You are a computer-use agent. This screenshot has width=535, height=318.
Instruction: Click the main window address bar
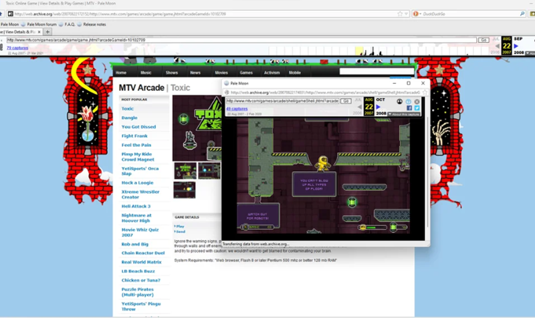(205, 14)
